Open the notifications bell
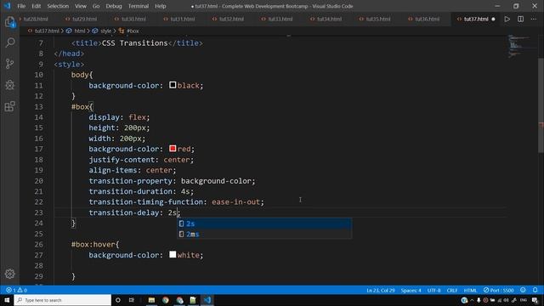The image size is (544, 306). [535, 290]
